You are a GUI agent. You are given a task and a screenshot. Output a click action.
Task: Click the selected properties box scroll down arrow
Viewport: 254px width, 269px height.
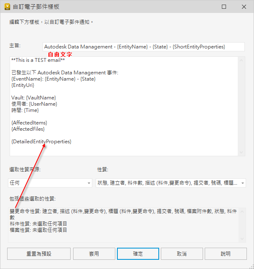[x=242, y=239]
